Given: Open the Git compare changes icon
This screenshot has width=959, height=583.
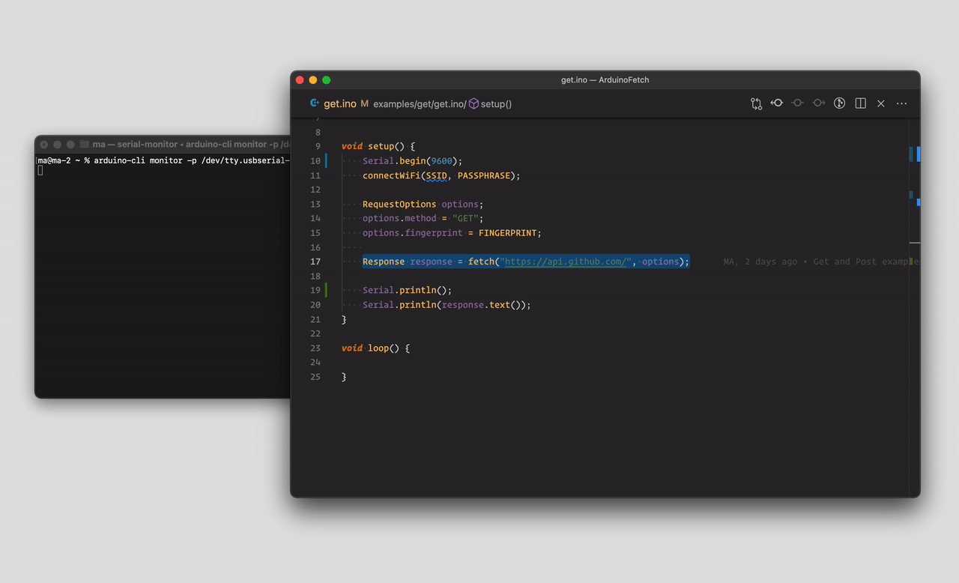Looking at the screenshot, I should point(756,103).
